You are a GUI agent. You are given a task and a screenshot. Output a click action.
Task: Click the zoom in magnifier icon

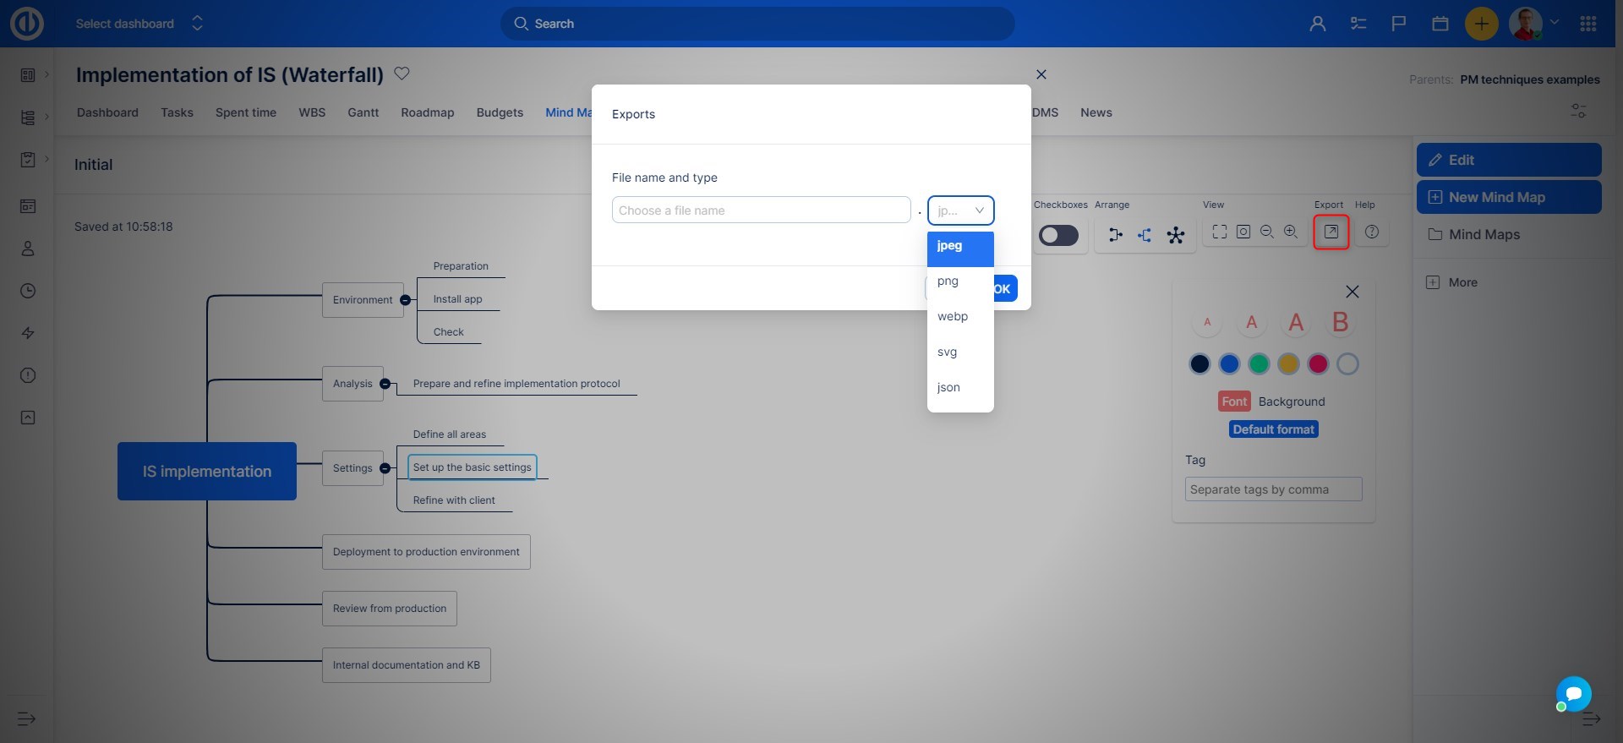[1290, 232]
